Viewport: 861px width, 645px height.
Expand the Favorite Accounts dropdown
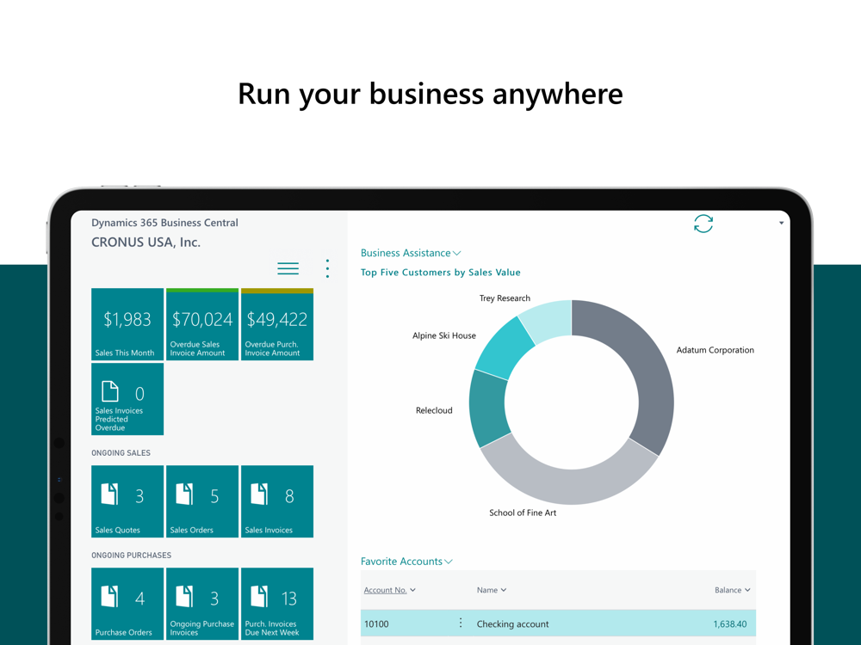tap(406, 561)
